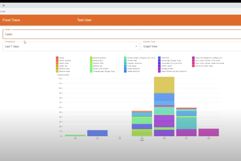Click the Hamburger (Burger King) legend label
This screenshot has height=161, width=241.
[x=171, y=60]
